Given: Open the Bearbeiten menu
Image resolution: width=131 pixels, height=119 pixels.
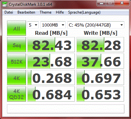Looking at the screenshot, I should [26, 12].
